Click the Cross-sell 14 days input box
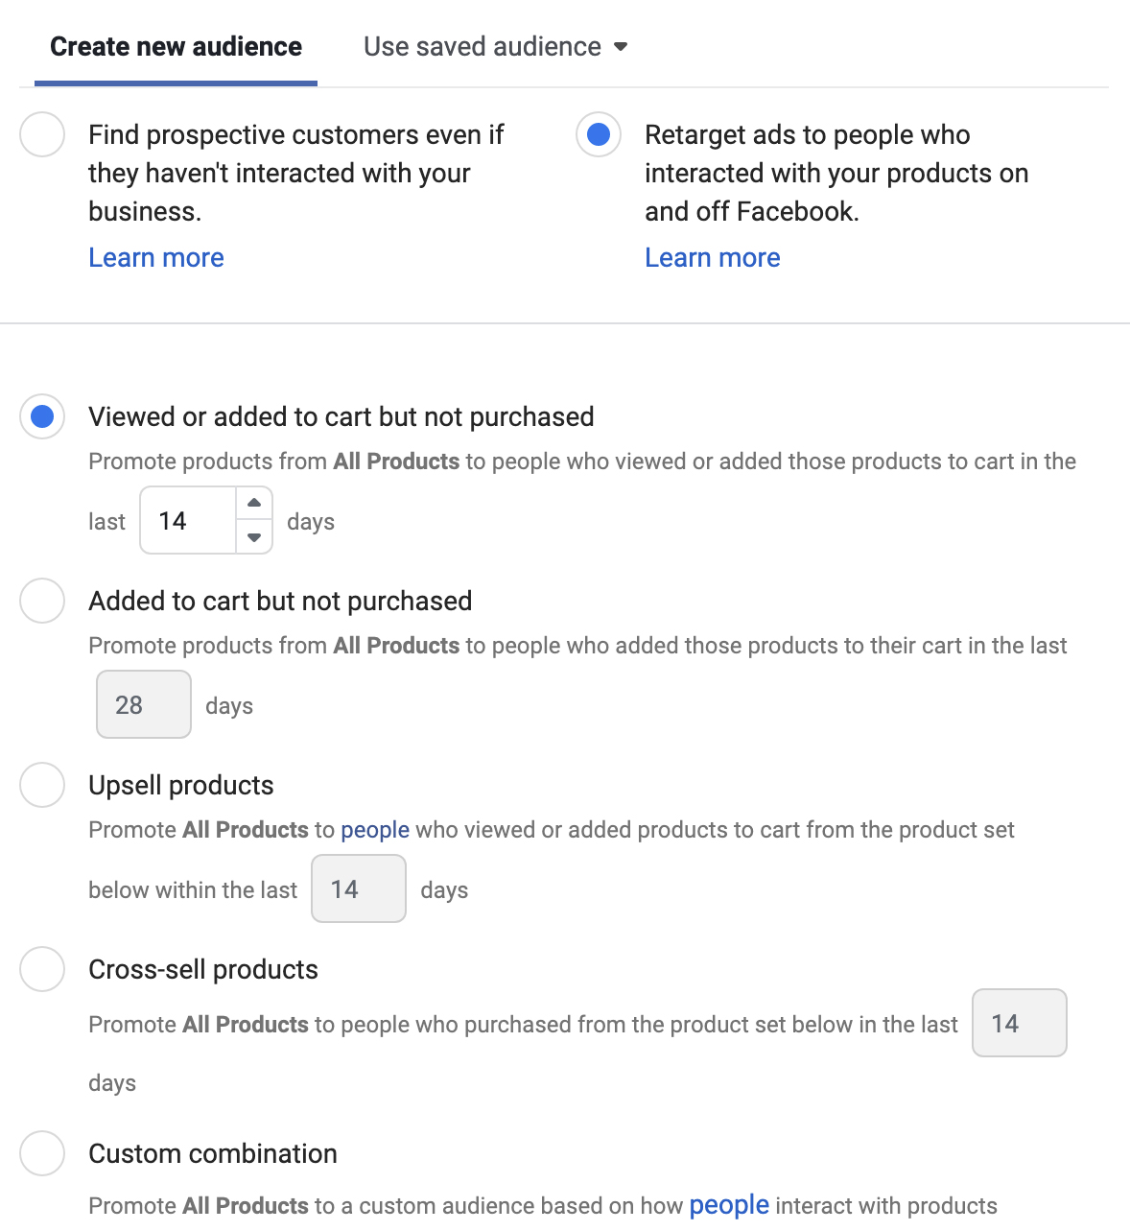The image size is (1130, 1231). 1020,1024
